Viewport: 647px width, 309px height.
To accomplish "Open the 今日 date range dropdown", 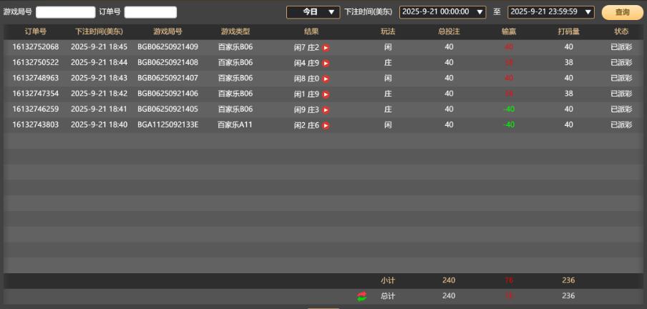I will coord(313,12).
